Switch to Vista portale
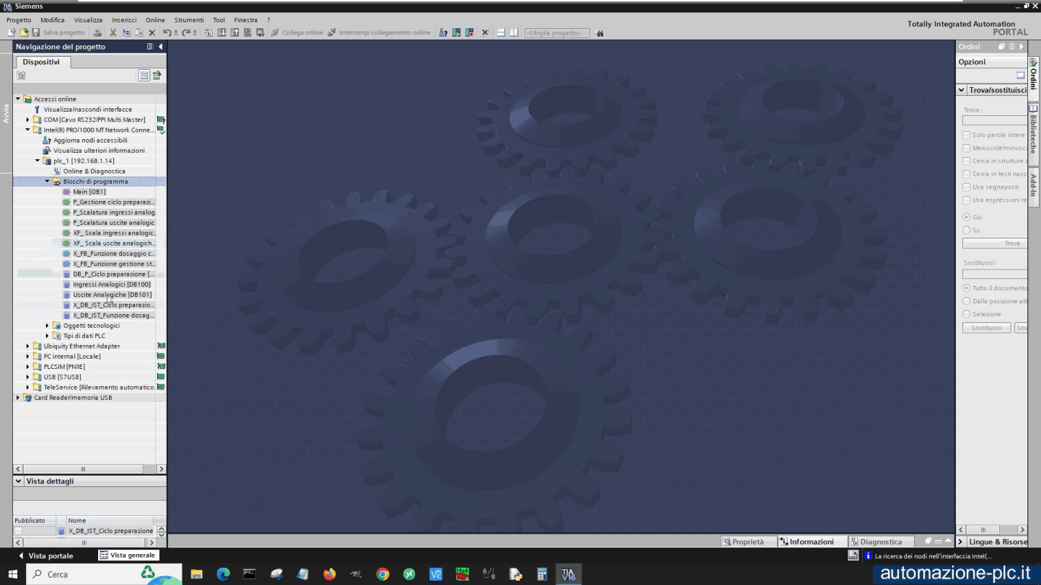 [45, 555]
